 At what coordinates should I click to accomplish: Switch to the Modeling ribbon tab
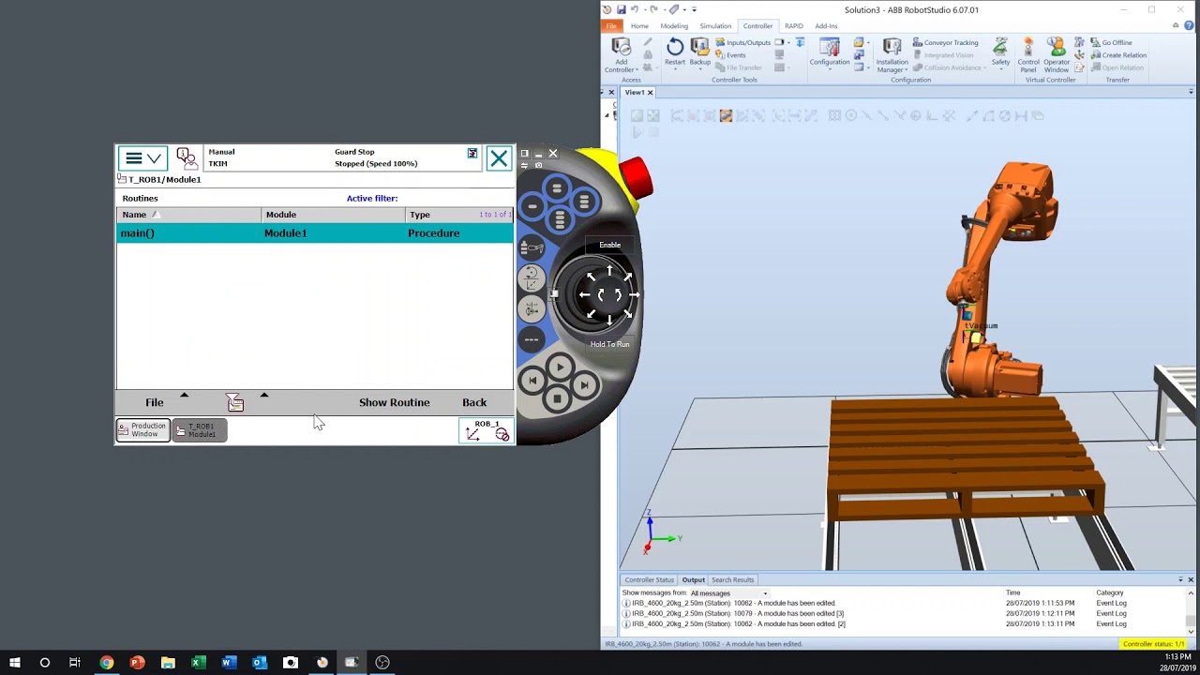click(674, 26)
